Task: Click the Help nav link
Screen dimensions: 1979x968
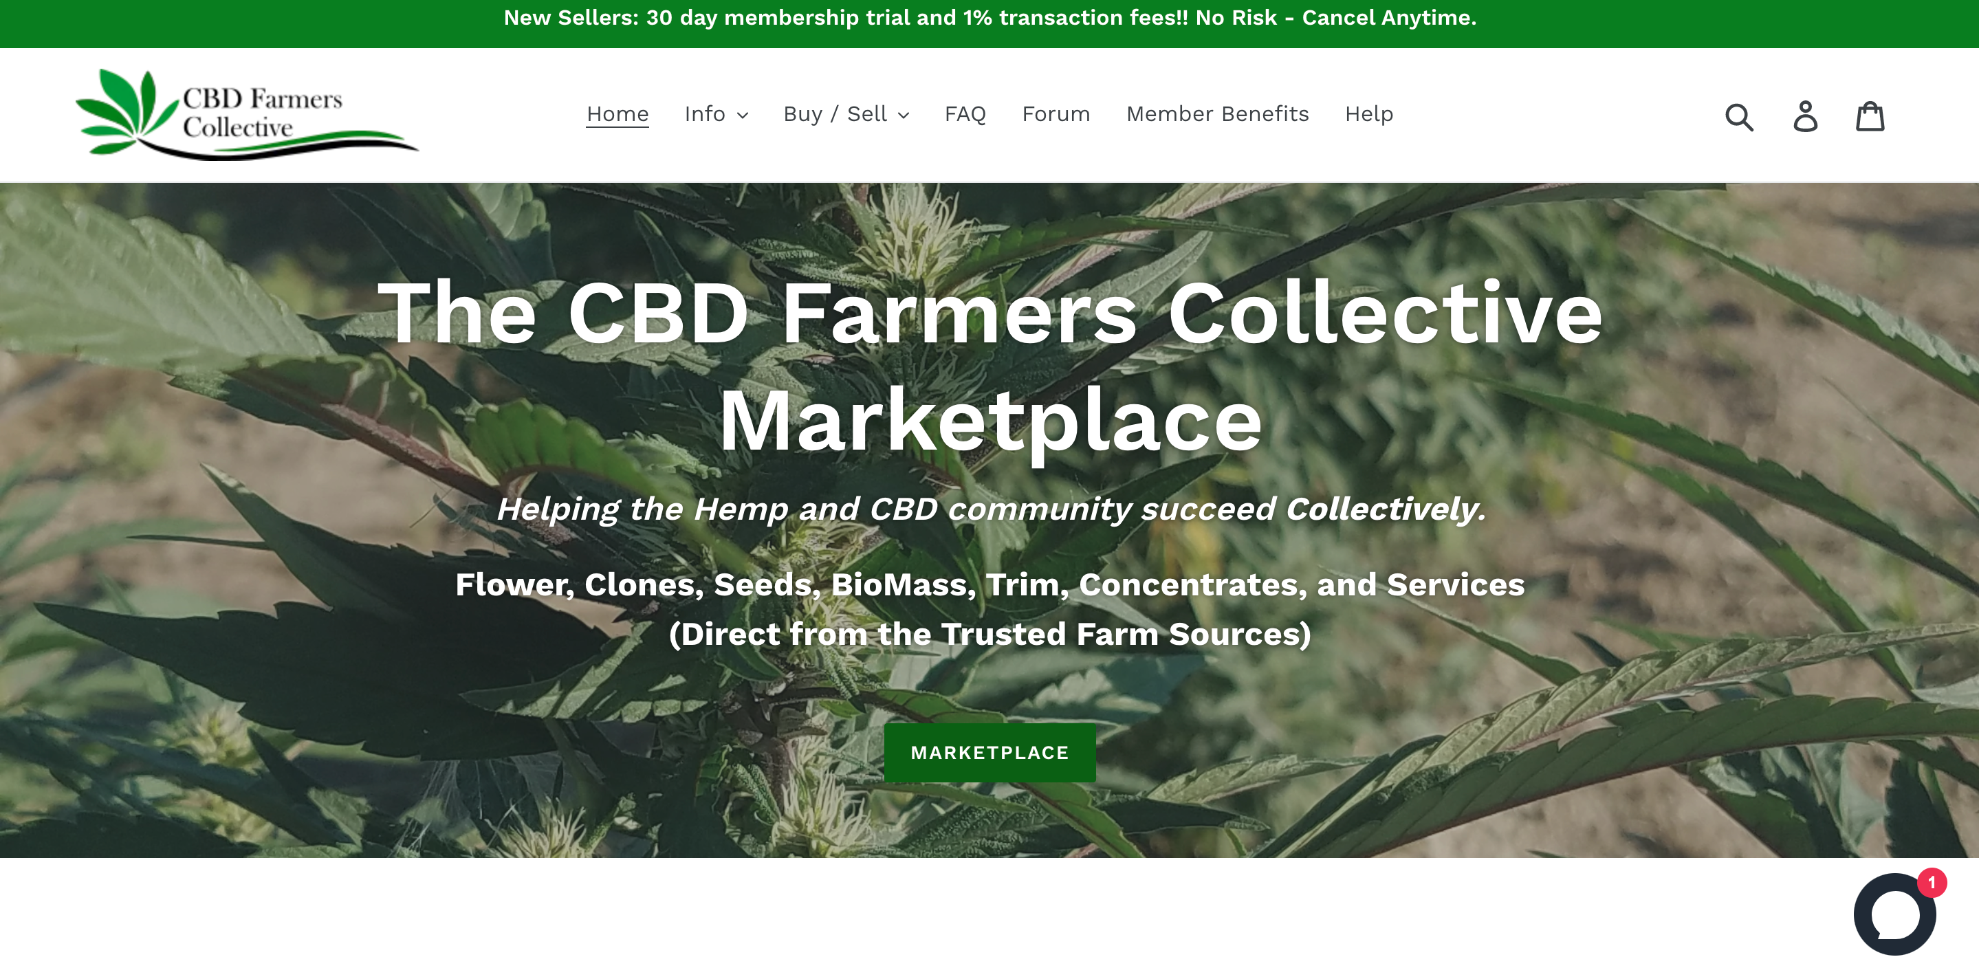Action: click(x=1368, y=113)
